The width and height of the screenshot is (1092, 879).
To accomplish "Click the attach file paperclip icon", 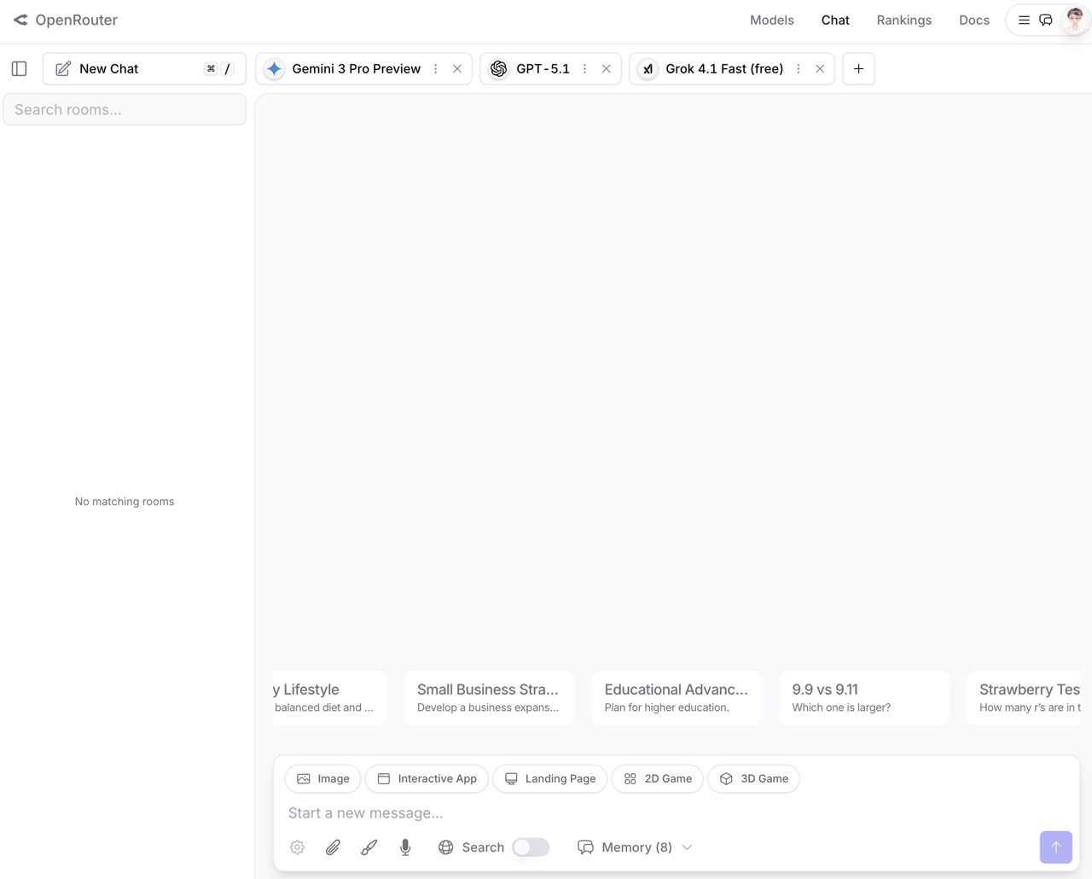I will point(333,847).
